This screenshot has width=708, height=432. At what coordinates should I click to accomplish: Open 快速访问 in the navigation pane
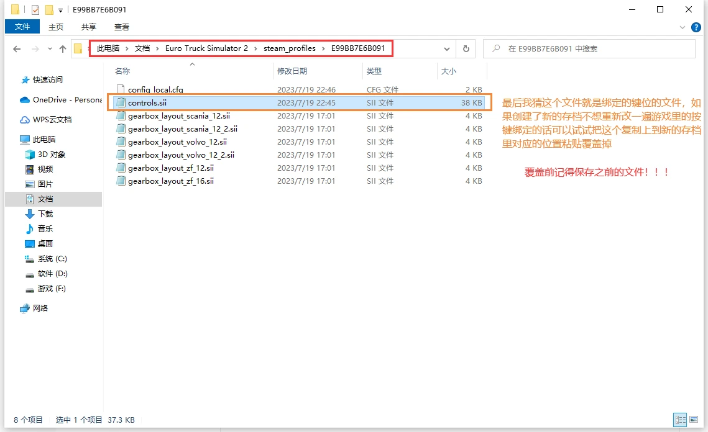pyautogui.click(x=47, y=80)
